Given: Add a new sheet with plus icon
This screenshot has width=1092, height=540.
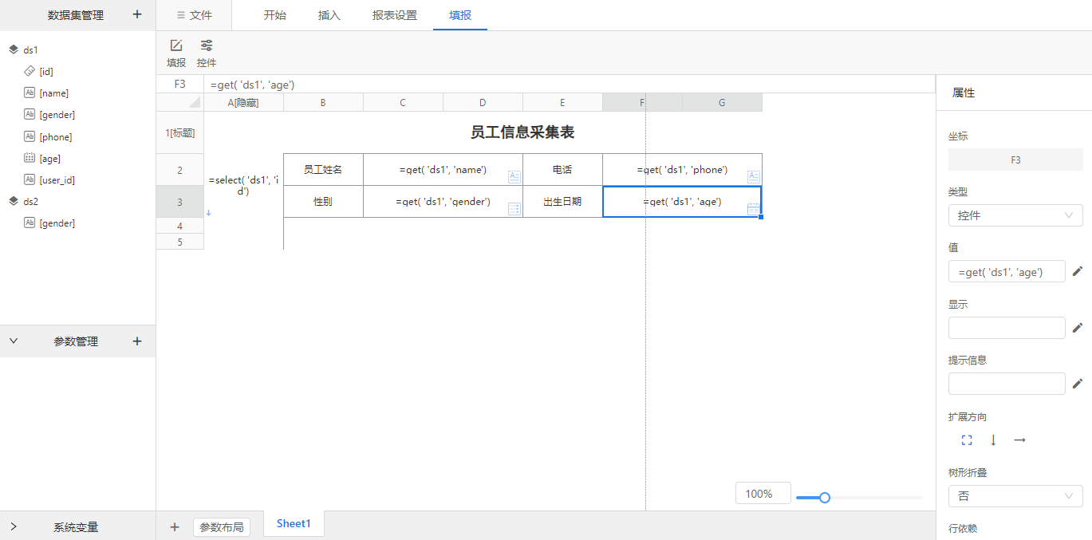Looking at the screenshot, I should (175, 526).
